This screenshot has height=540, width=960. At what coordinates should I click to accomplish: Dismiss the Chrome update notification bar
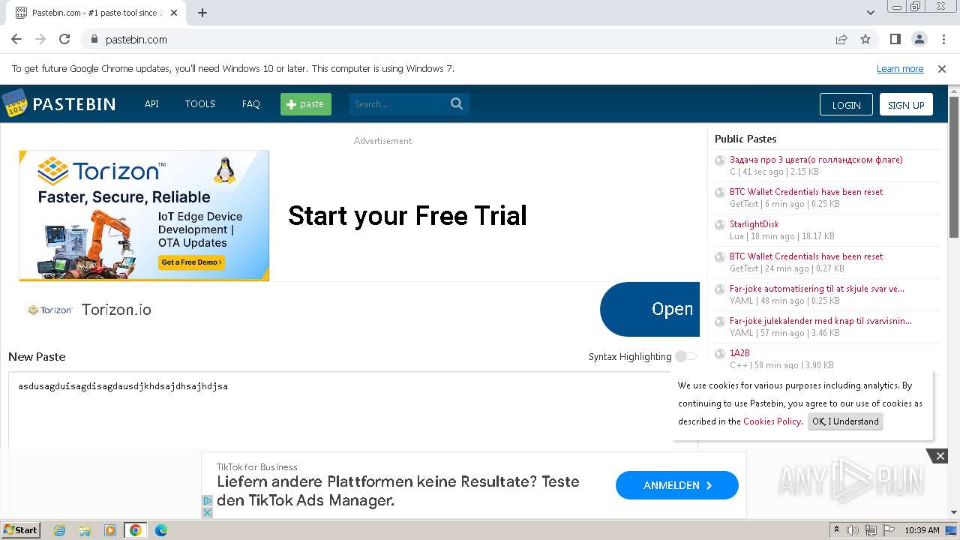coord(942,68)
